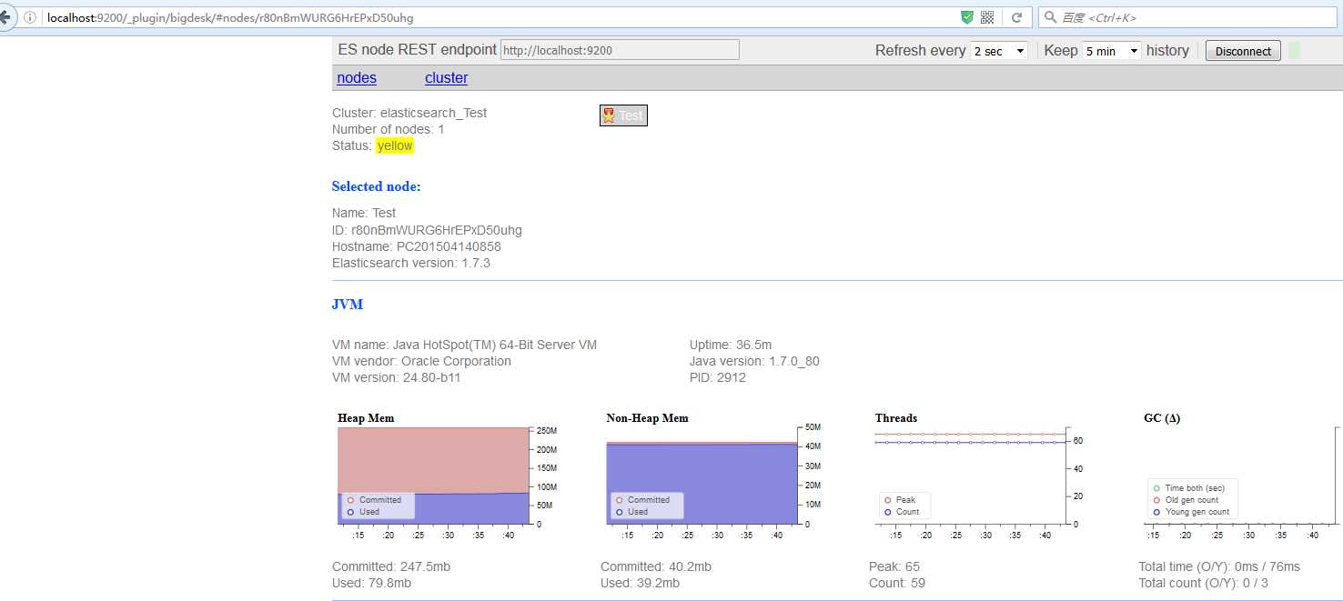Open the Refresh every interval dropdown
The height and width of the screenshot is (601, 1343).
tap(999, 51)
